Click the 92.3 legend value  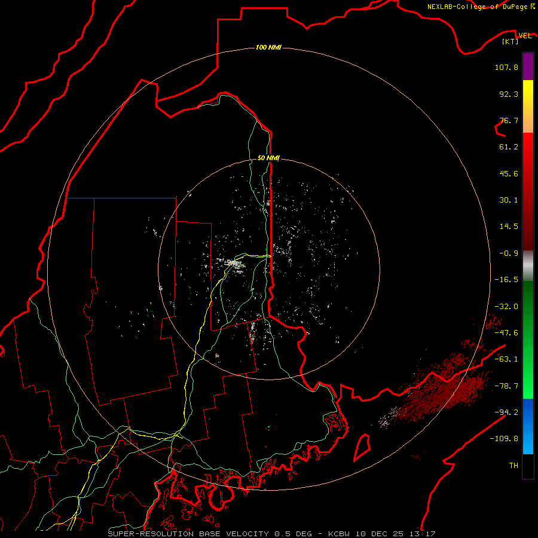point(509,94)
